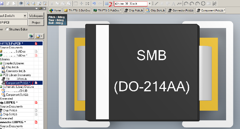This screenshot has width=240, height=129.
Task: Select Chip.SchLib under Chip.LIBPKG
Action: [x=10, y=114]
